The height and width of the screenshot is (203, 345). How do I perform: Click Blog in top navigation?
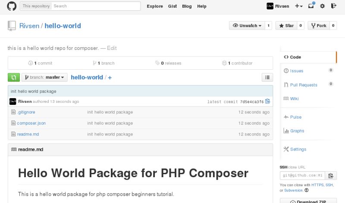187,6
